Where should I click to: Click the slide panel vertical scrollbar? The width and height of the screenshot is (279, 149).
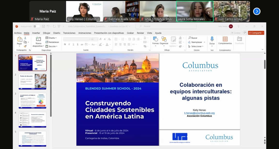coord(51,86)
